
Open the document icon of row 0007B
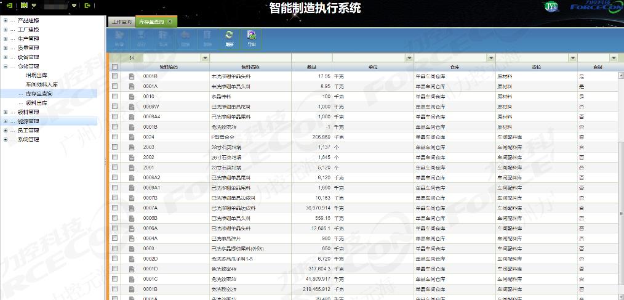132,198
